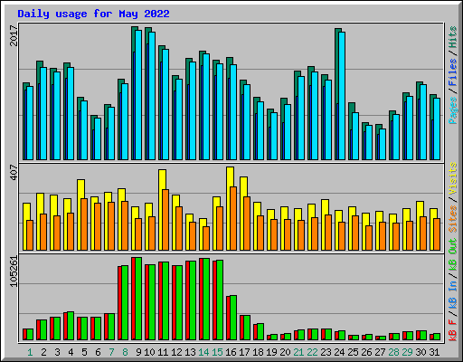Click day 18 on the x-axis

pyautogui.click(x=258, y=352)
